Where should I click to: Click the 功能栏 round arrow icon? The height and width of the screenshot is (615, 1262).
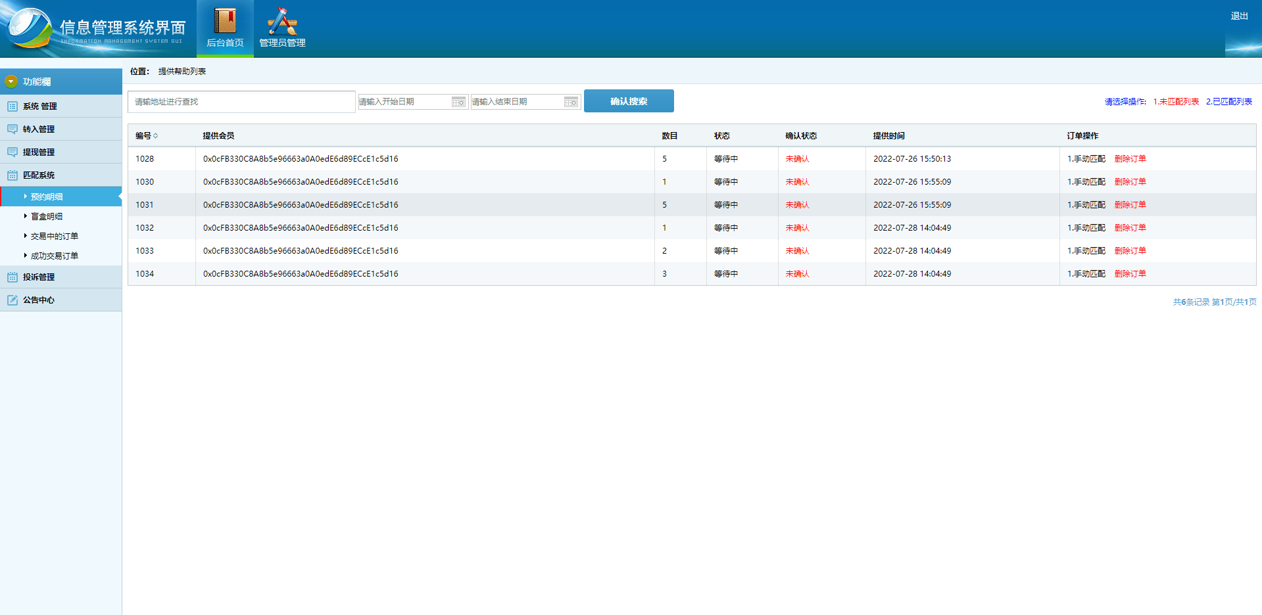pos(11,81)
